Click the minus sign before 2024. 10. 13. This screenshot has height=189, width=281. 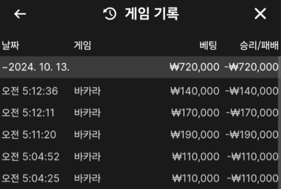point(5,68)
